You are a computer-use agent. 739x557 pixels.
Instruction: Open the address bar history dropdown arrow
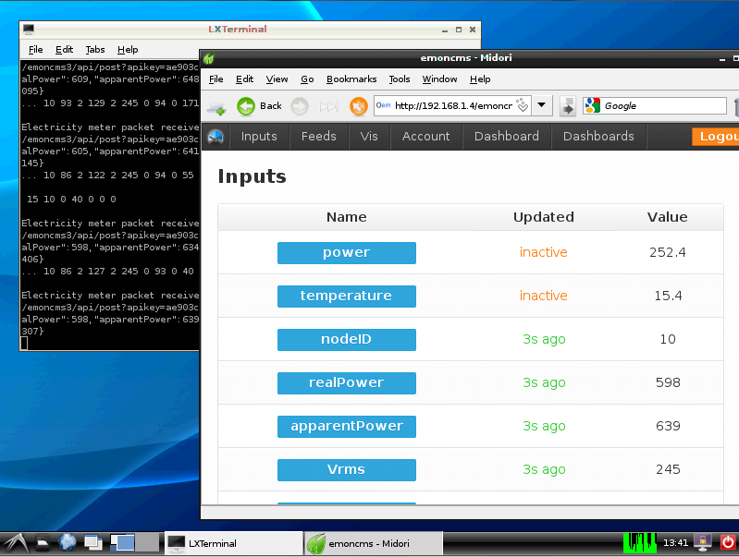542,105
